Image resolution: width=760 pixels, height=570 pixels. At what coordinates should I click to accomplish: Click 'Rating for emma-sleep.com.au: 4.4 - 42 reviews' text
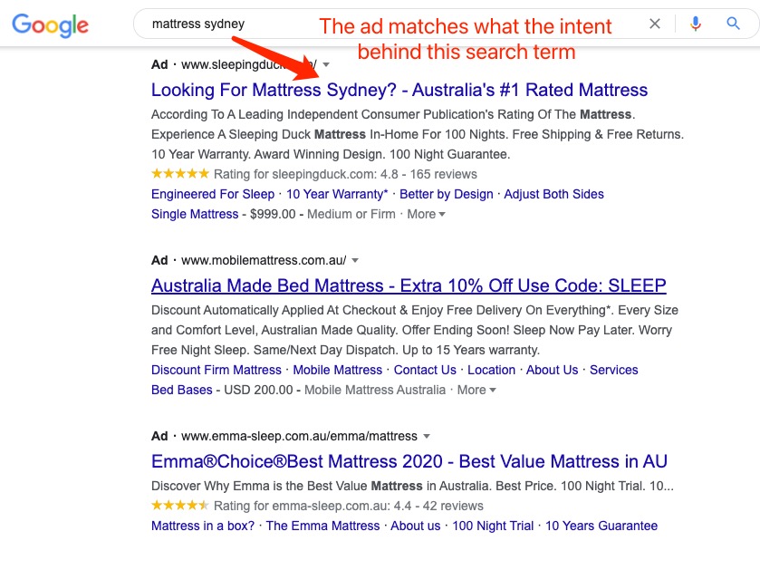[349, 506]
